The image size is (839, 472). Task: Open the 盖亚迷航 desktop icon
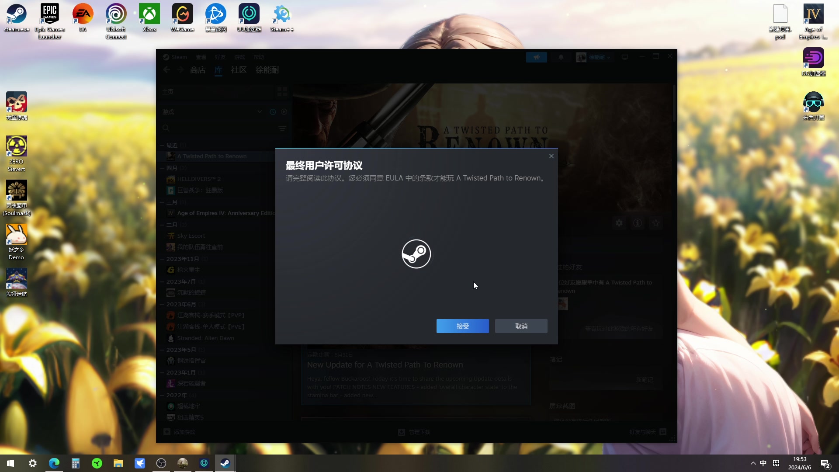17,282
